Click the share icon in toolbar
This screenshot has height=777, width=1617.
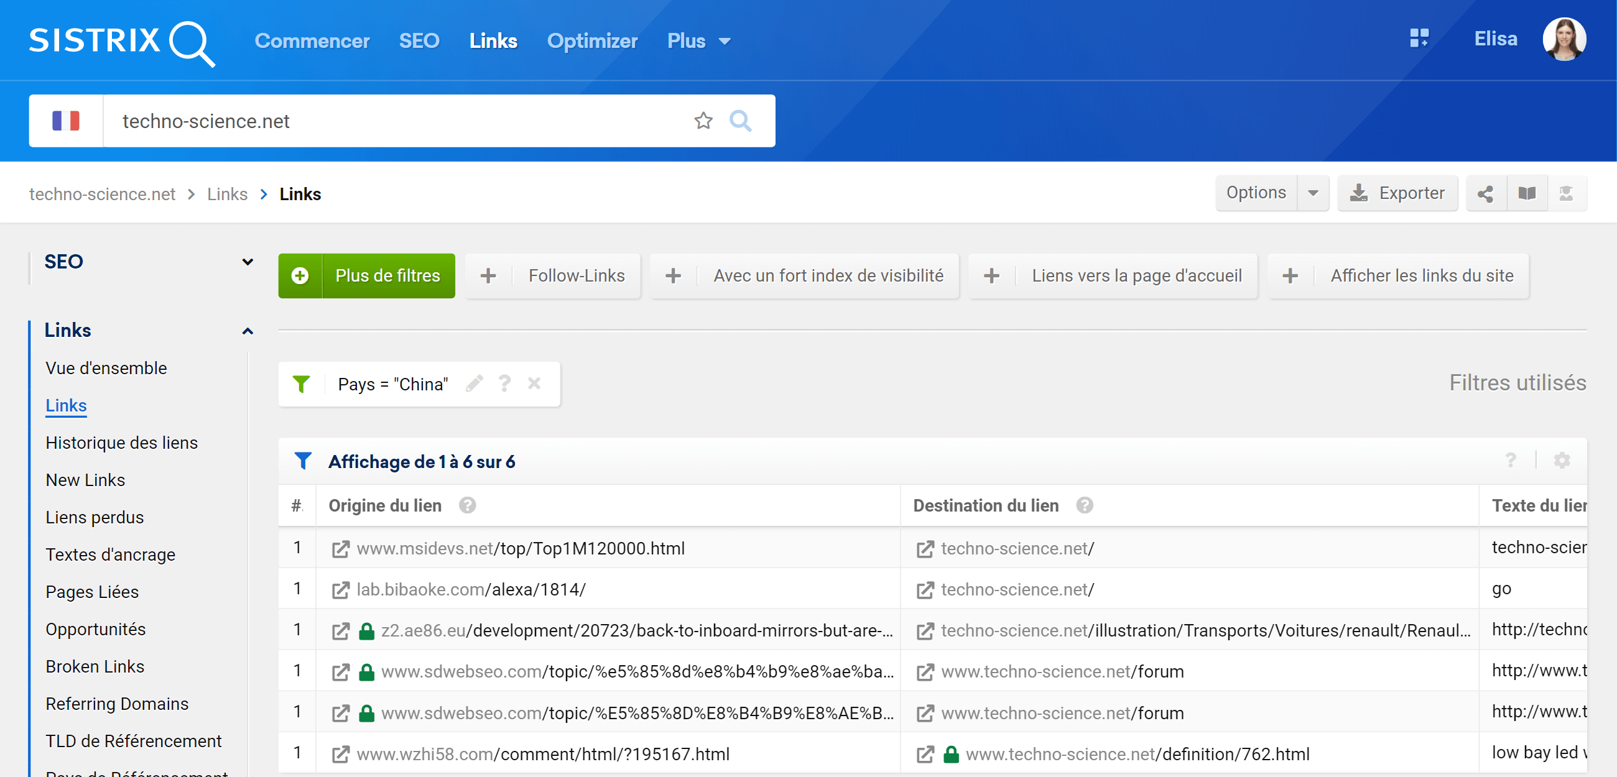(1485, 193)
